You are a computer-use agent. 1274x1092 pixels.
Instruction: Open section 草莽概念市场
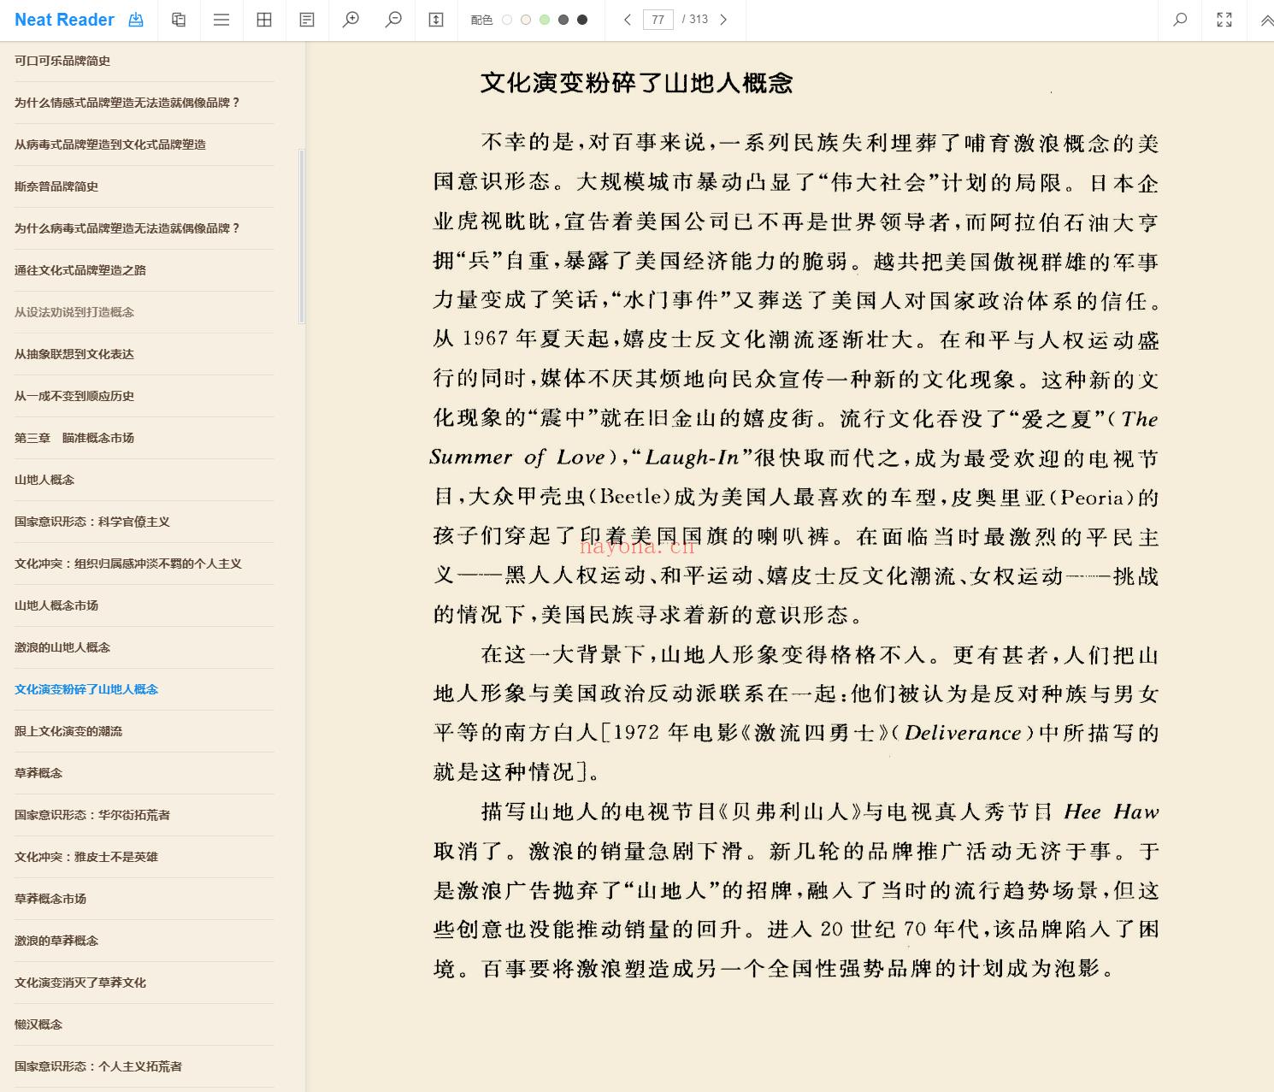(x=50, y=899)
